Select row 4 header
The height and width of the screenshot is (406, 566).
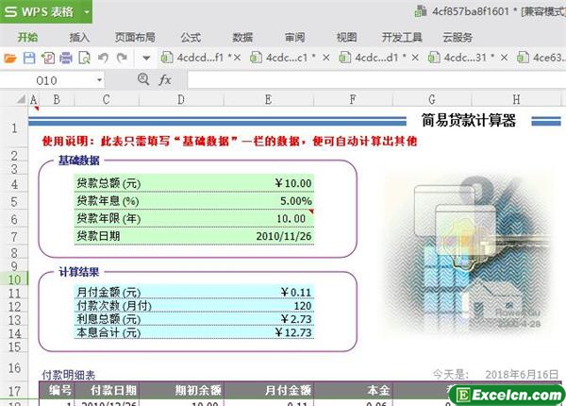click(14, 184)
